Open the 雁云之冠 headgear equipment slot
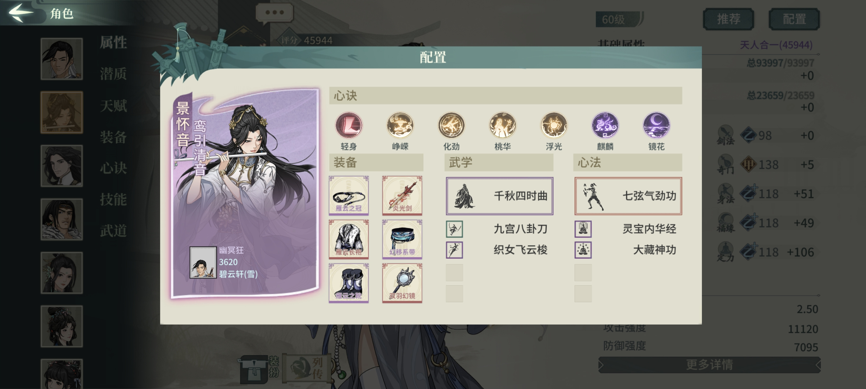866x389 pixels. pos(349,195)
